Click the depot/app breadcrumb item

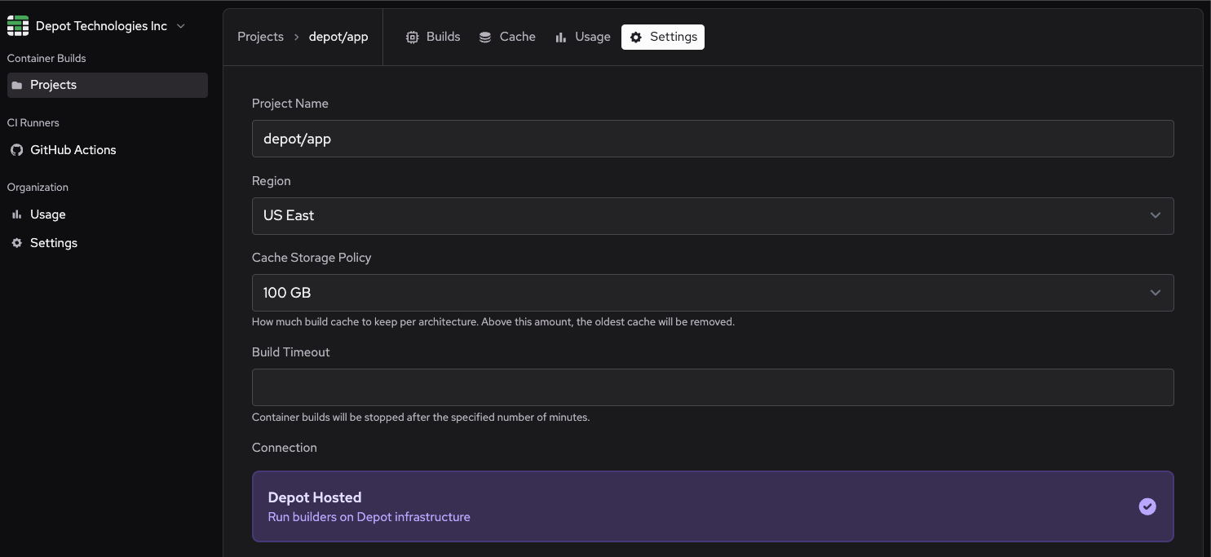pyautogui.click(x=338, y=37)
